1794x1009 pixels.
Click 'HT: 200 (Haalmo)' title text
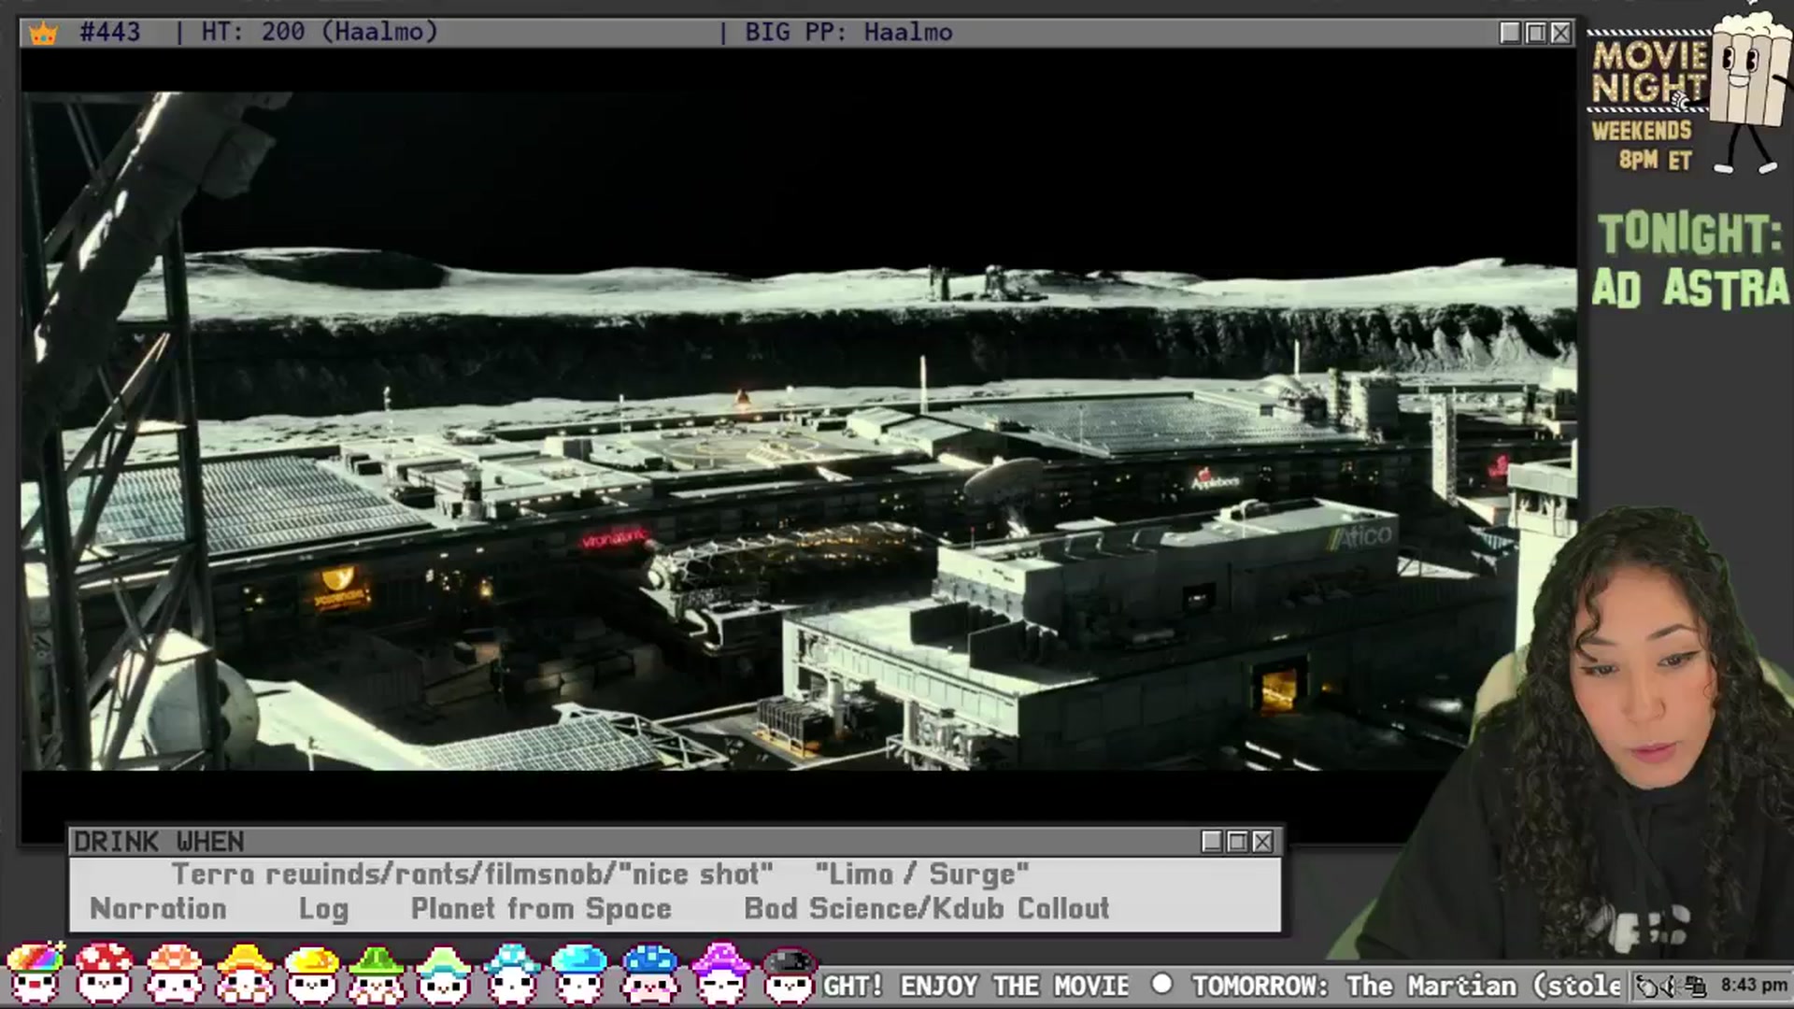[320, 33]
